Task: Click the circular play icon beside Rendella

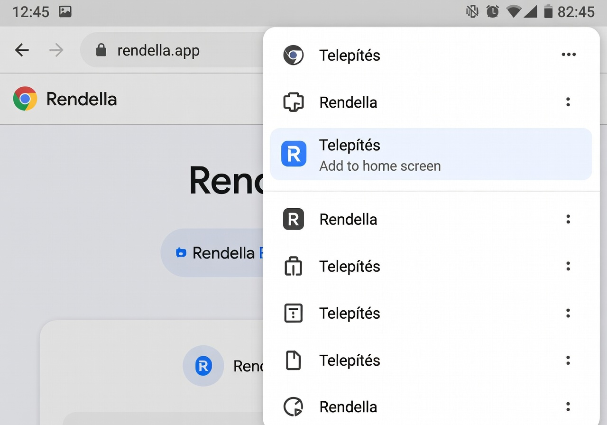Action: click(294, 407)
